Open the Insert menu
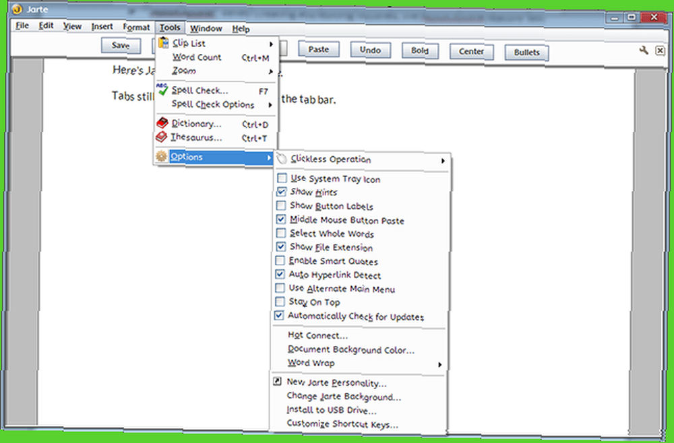 pyautogui.click(x=102, y=27)
